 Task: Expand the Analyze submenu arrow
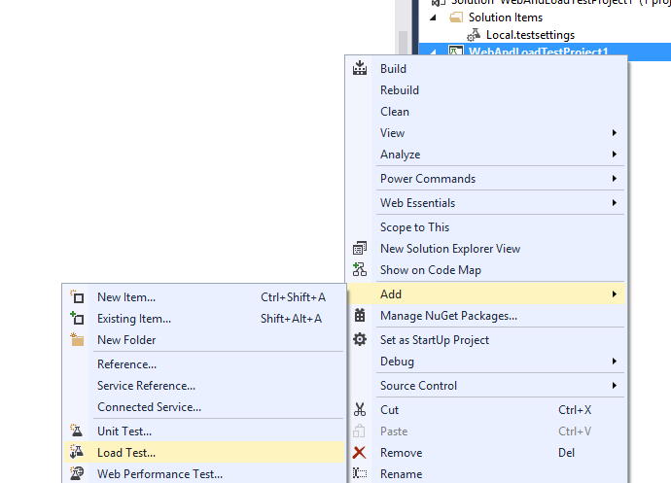(x=614, y=155)
